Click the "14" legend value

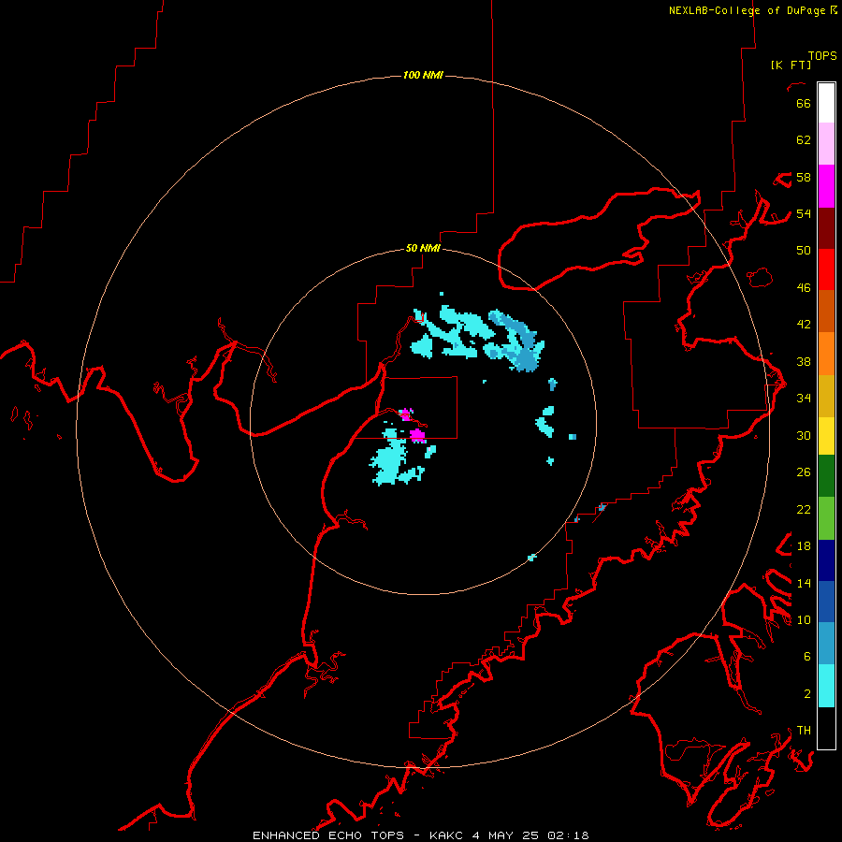pos(804,583)
